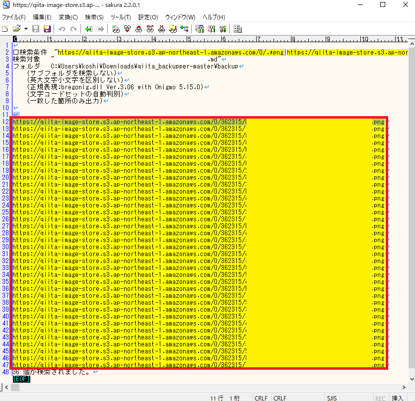Clear search marks with the red X binoculars
The width and height of the screenshot is (415, 401).
pos(161,29)
